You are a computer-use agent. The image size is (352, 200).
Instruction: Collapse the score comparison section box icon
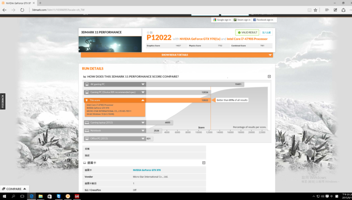coord(269,76)
